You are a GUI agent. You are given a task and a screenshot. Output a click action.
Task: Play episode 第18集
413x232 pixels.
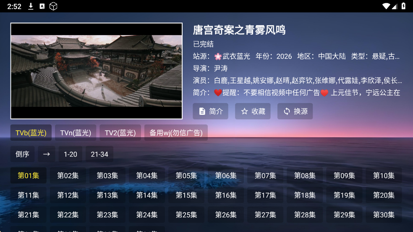[x=305, y=195]
